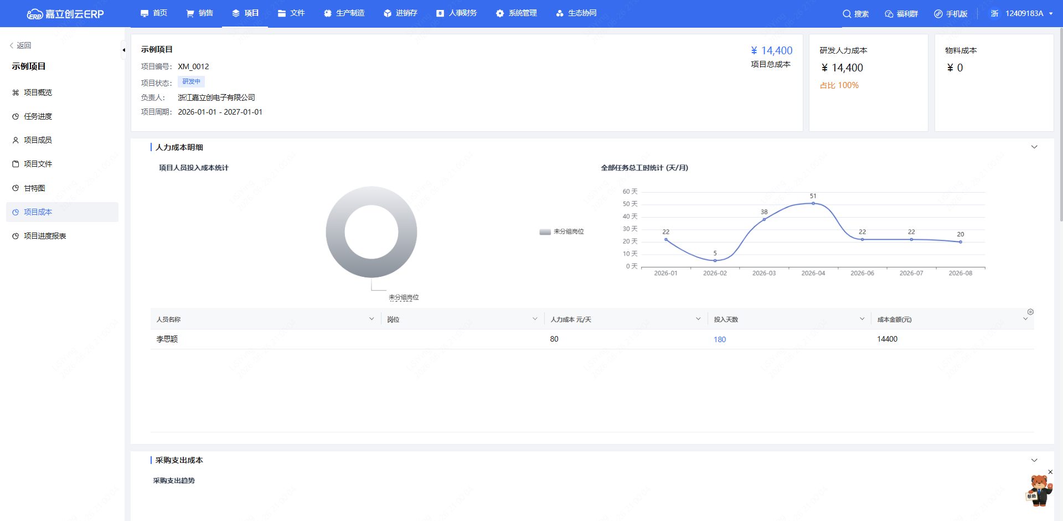Image resolution: width=1063 pixels, height=521 pixels.
Task: Open the 进销存 inventory menu
Action: (x=400, y=13)
